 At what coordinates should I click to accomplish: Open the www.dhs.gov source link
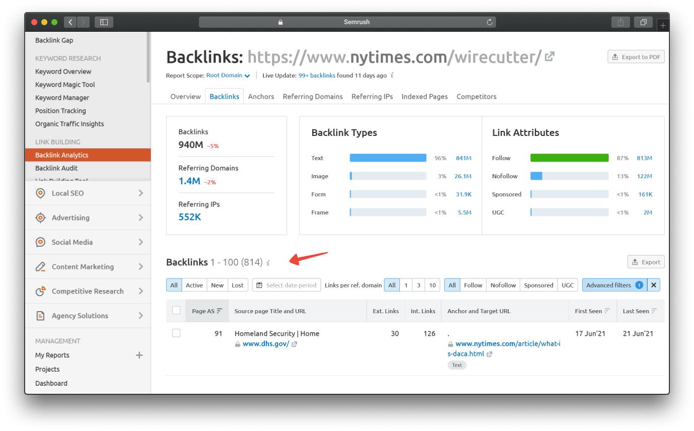pyautogui.click(x=266, y=344)
